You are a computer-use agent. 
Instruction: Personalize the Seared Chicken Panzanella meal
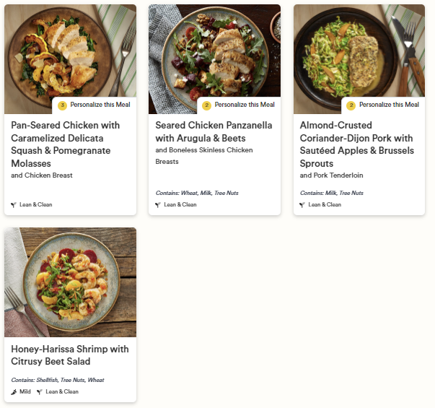point(244,105)
